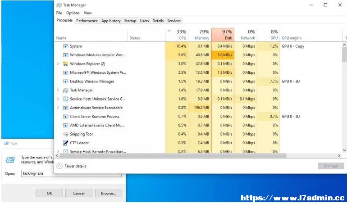The image size is (347, 204).
Task: Expand the Task Manager process group
Action: pyautogui.click(x=58, y=90)
